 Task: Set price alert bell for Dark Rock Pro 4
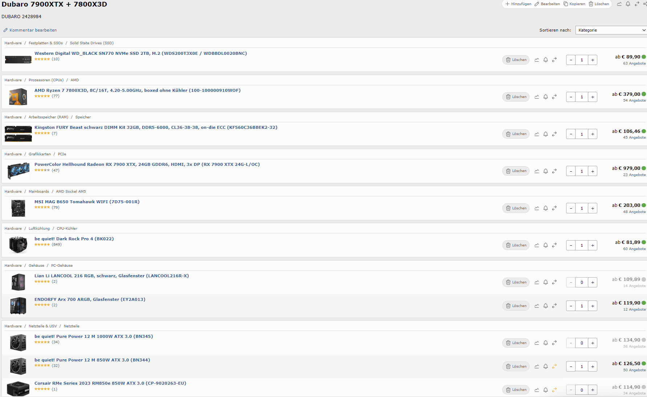tap(545, 245)
